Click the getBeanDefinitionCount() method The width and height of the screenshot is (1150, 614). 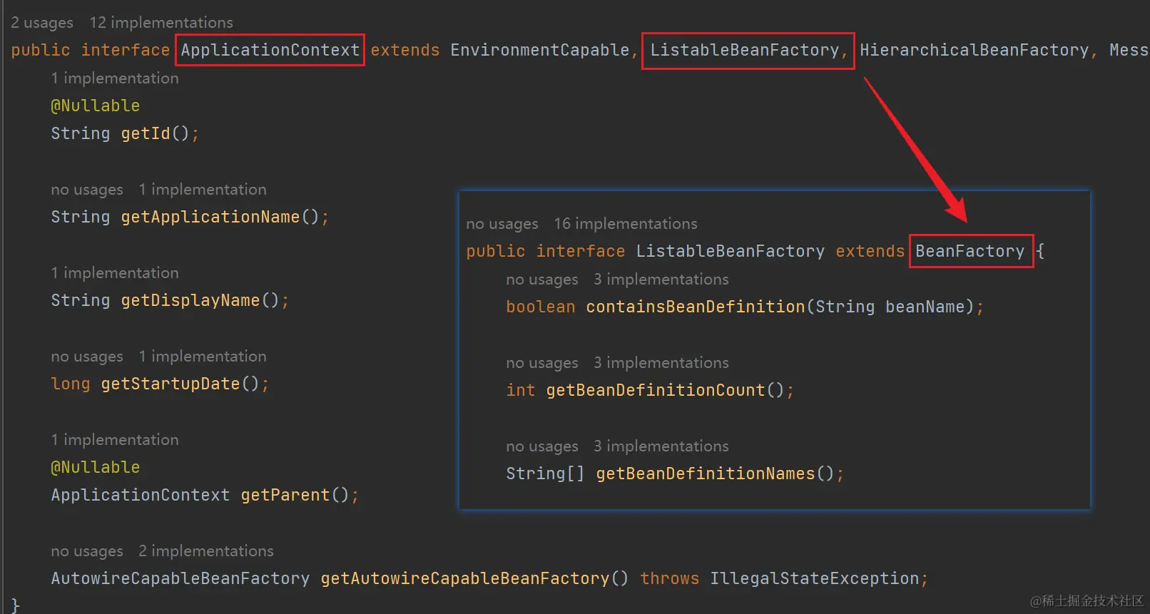(656, 390)
